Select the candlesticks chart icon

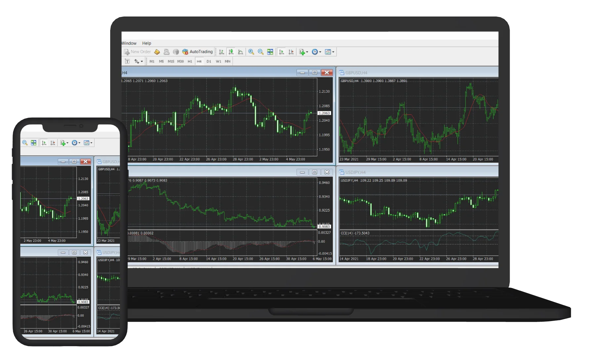coord(231,52)
